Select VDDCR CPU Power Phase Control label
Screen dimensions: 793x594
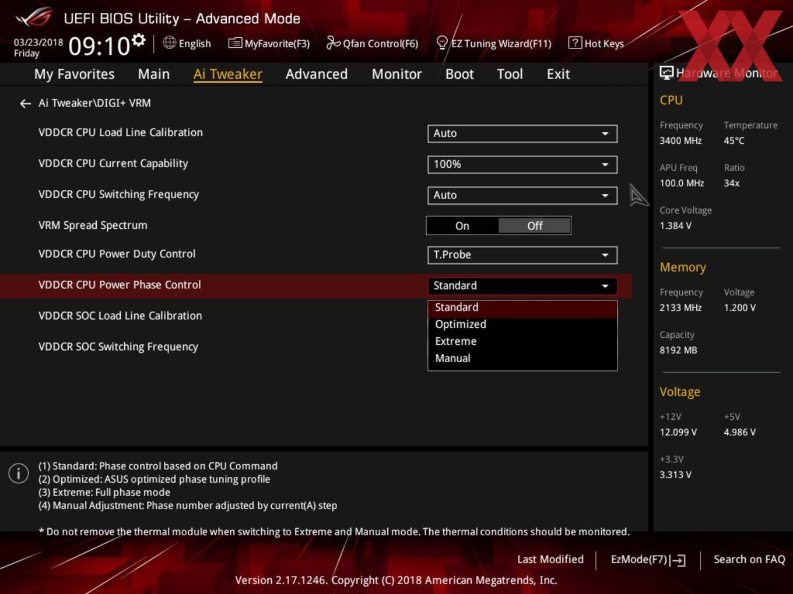tap(120, 285)
